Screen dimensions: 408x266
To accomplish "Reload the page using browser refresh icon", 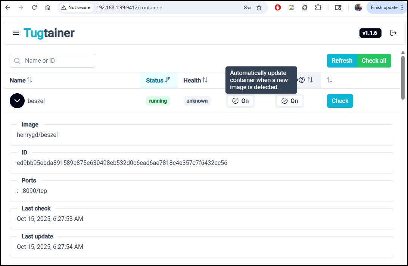I will coord(34,7).
